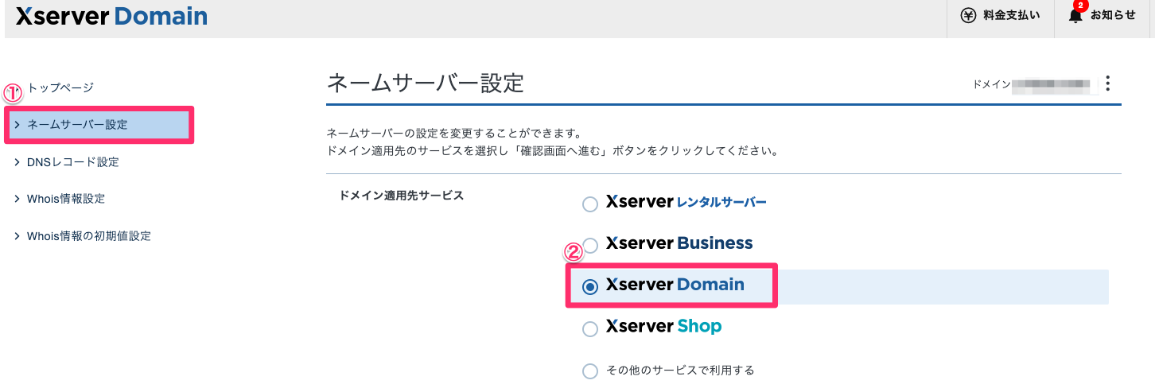
Task: Click the Xserver Domain logo
Action: (111, 16)
